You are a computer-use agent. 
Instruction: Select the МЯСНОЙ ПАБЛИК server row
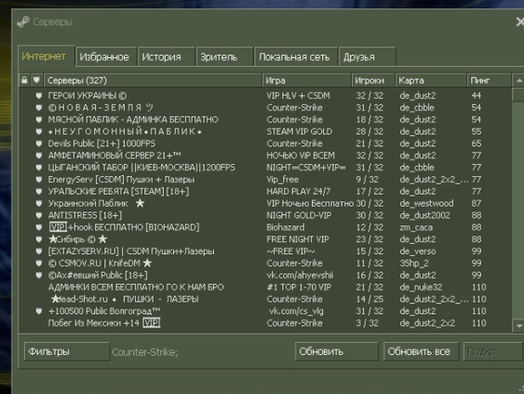point(265,120)
